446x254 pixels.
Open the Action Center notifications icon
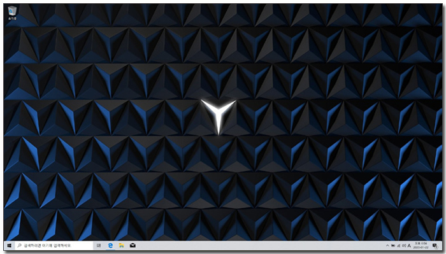pyautogui.click(x=435, y=246)
